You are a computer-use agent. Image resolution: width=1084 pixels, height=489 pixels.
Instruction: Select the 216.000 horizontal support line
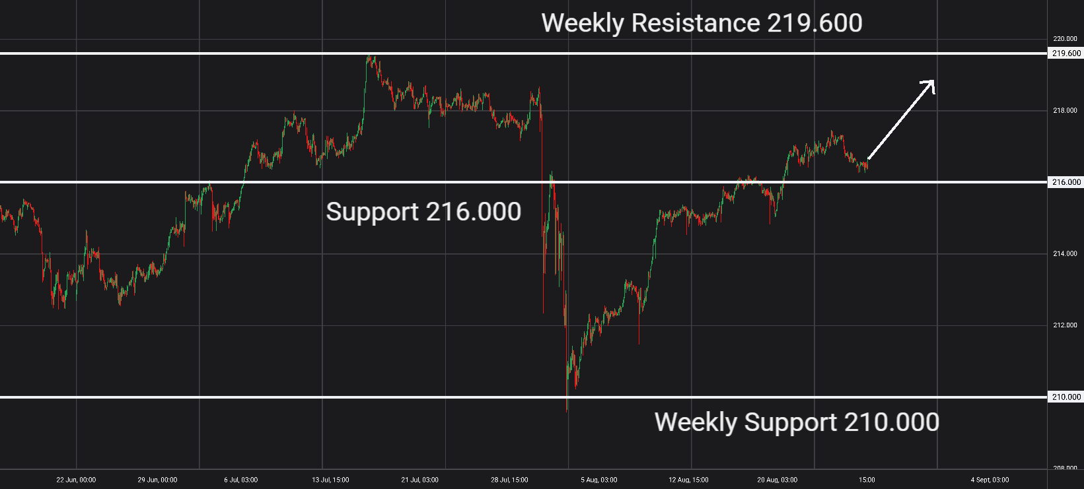click(x=524, y=182)
